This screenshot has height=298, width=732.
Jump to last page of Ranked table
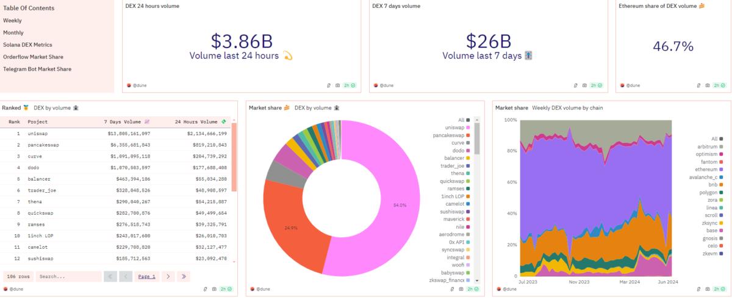183,276
